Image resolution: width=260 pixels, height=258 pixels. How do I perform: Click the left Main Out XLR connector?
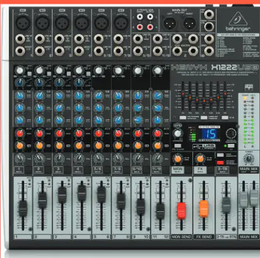[170, 23]
